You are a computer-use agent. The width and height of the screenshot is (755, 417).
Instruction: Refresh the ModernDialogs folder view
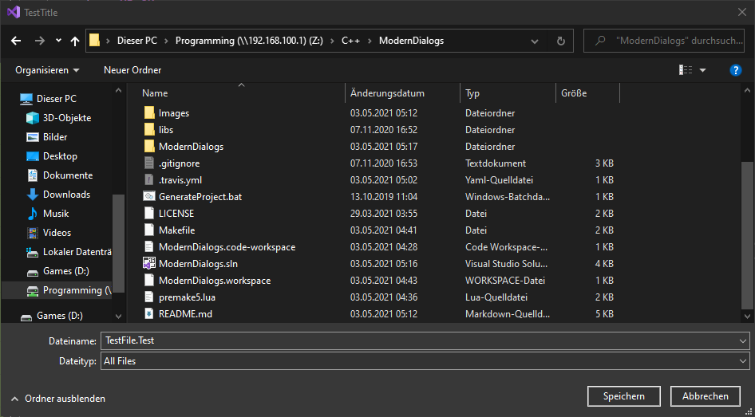click(x=561, y=41)
